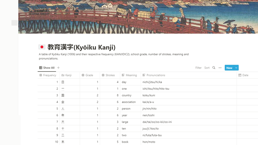Select the 'nen/toshi' pronunciation cell
This screenshot has width=258, height=145.
189,115
